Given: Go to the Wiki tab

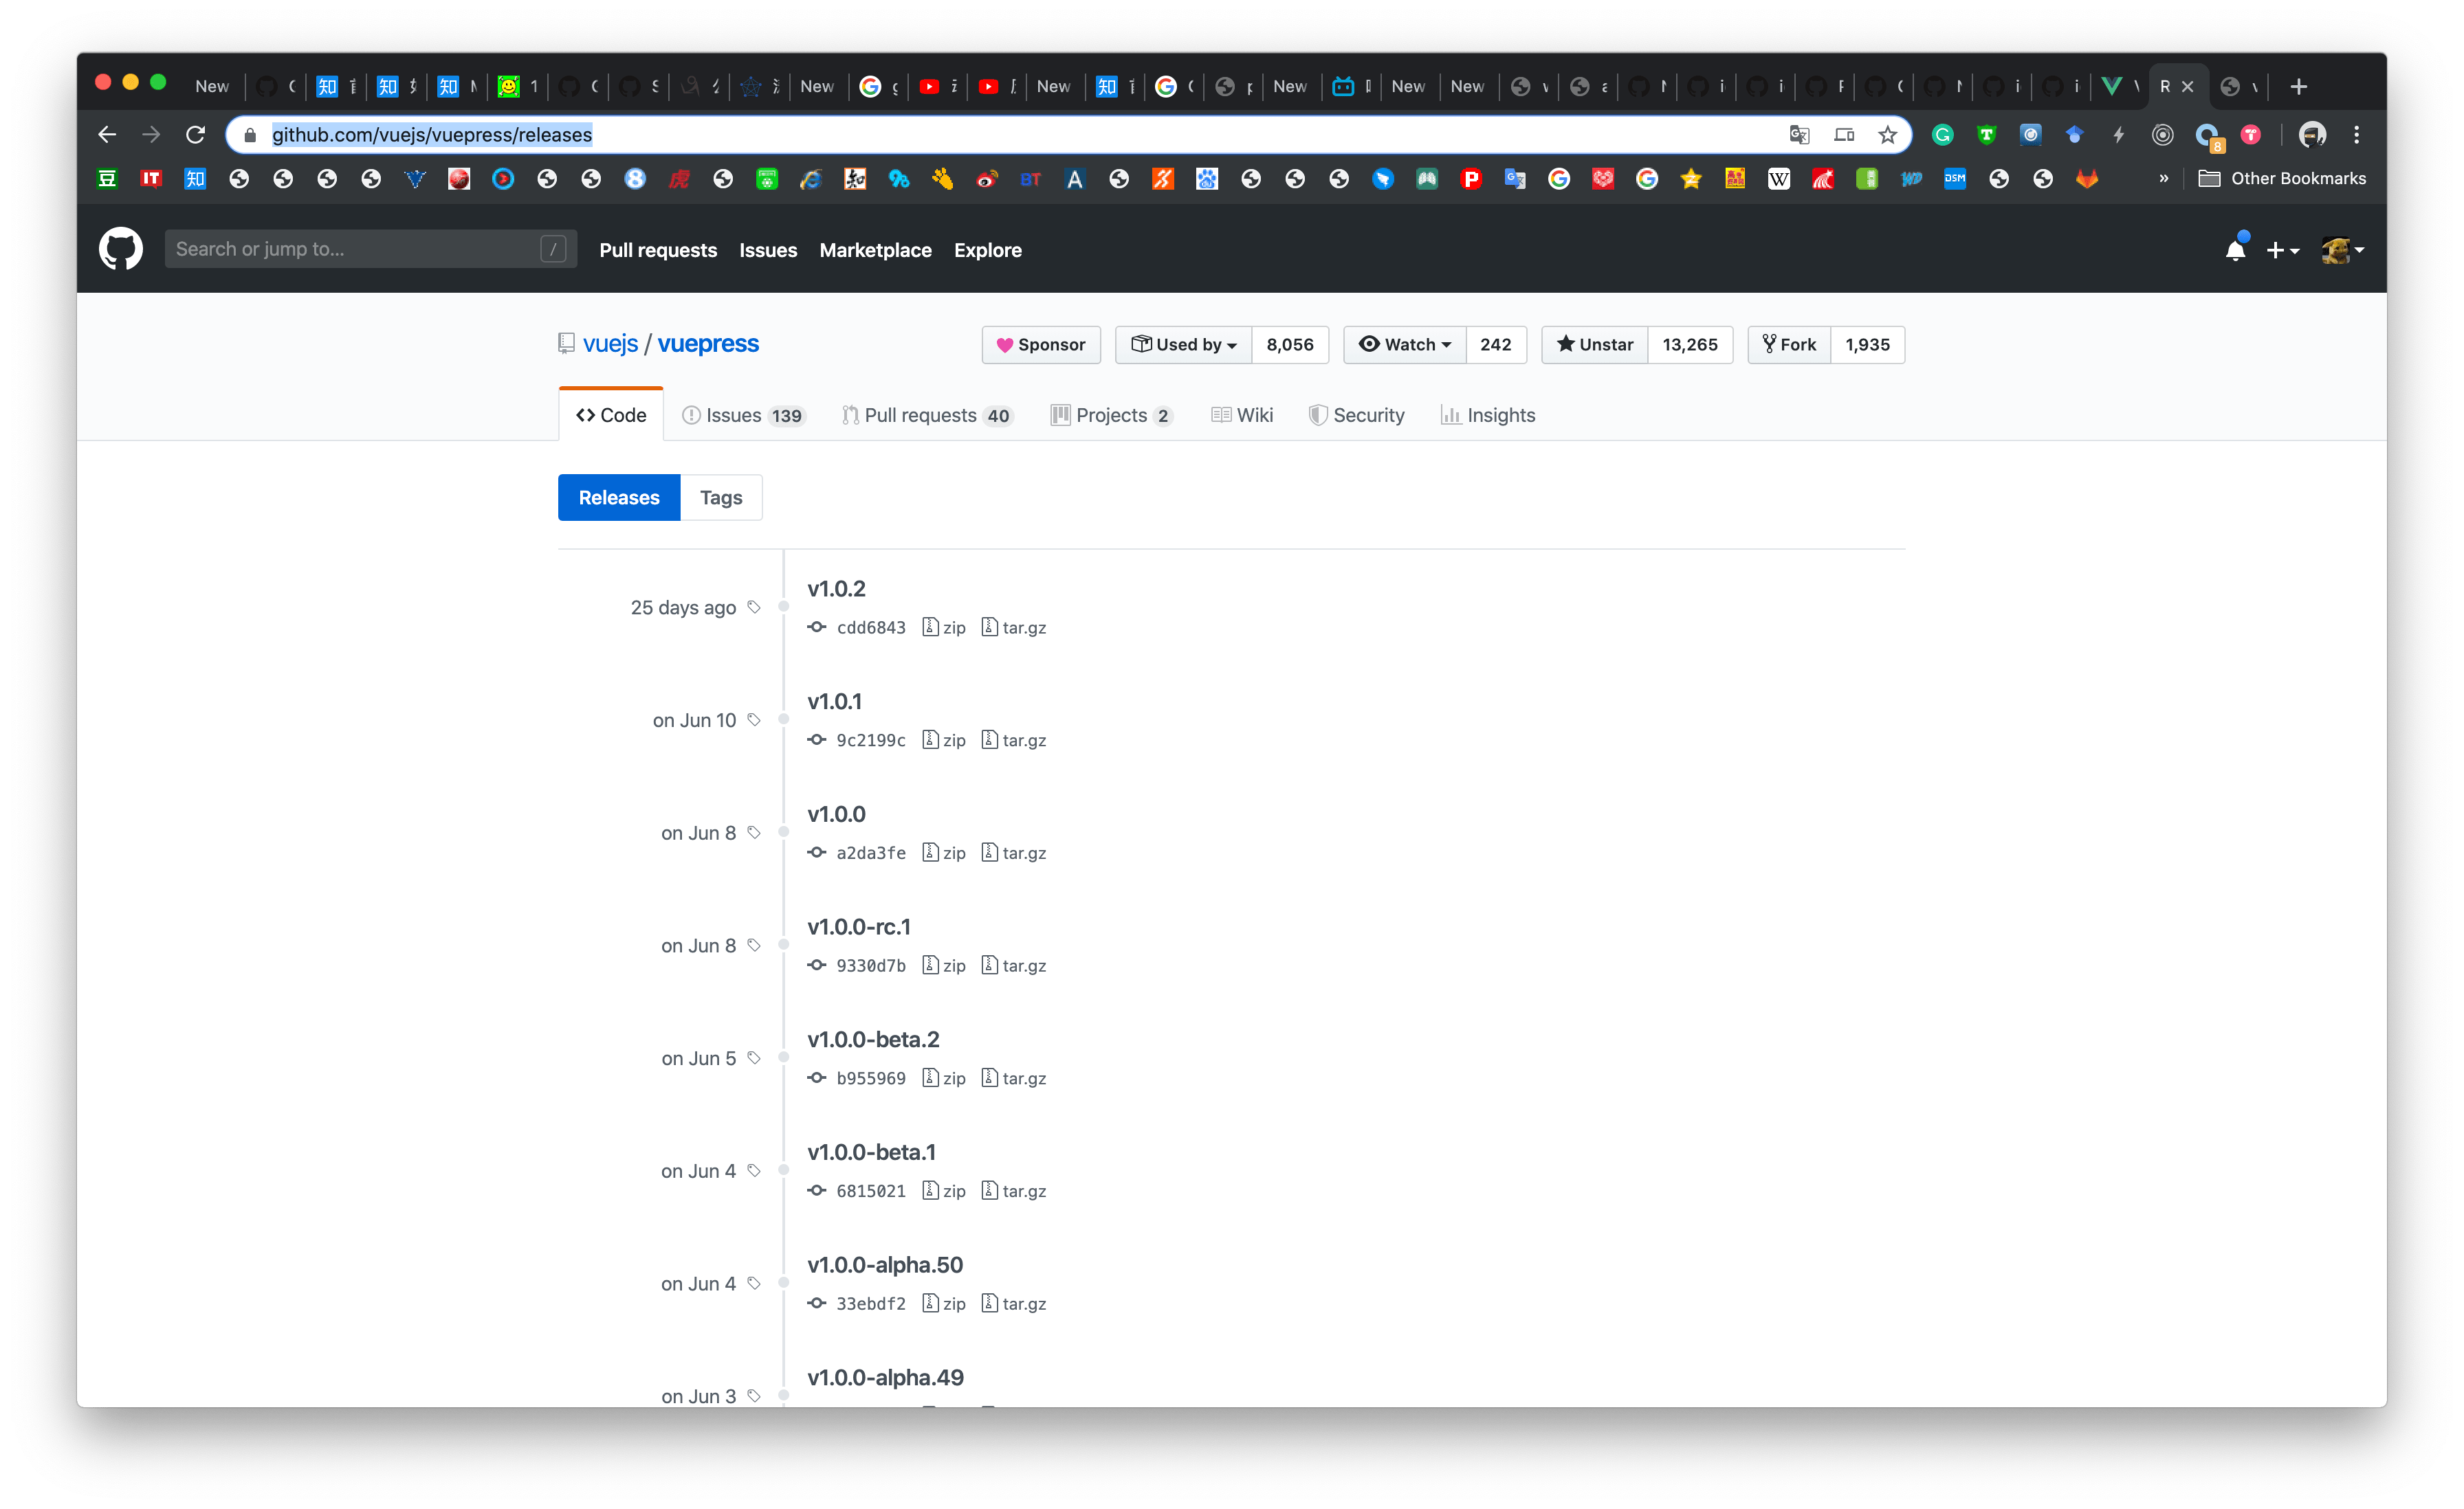Looking at the screenshot, I should pyautogui.click(x=1241, y=415).
